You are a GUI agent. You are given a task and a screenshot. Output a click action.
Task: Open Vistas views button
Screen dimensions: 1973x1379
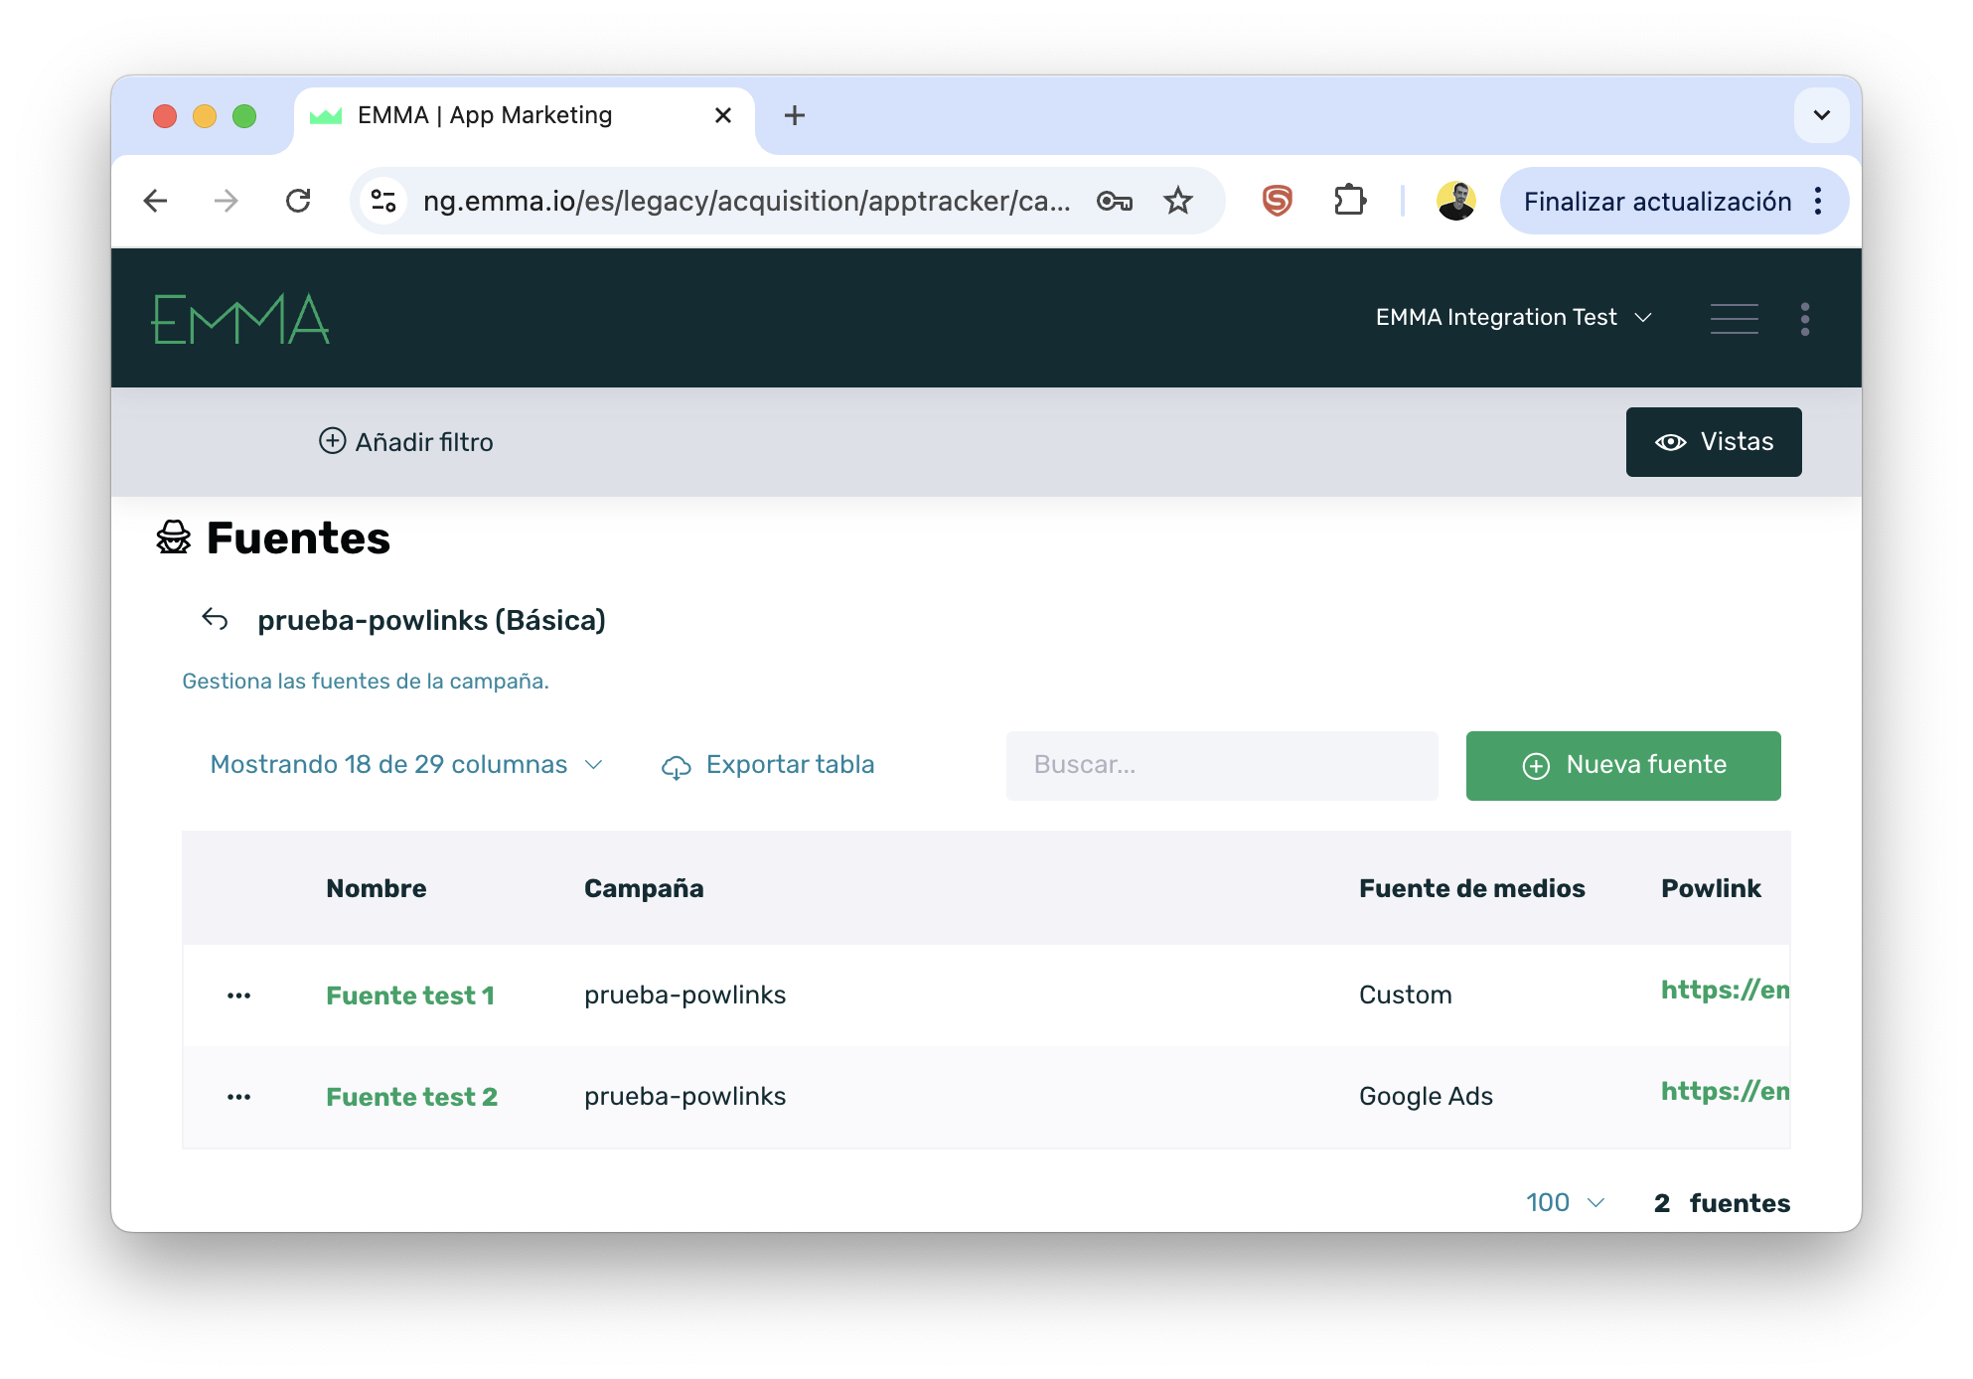(x=1713, y=442)
